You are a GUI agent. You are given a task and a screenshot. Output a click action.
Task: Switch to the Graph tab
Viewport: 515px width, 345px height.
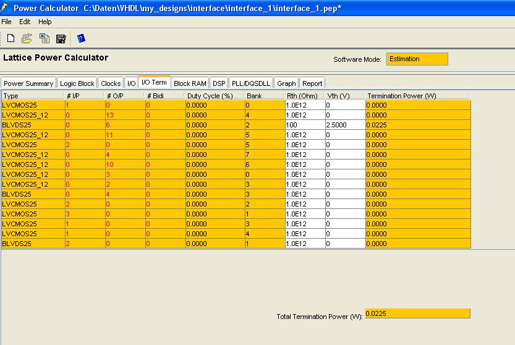pos(286,83)
